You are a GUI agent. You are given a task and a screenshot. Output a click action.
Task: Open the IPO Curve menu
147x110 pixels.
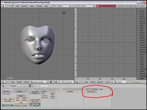(x=107, y=82)
